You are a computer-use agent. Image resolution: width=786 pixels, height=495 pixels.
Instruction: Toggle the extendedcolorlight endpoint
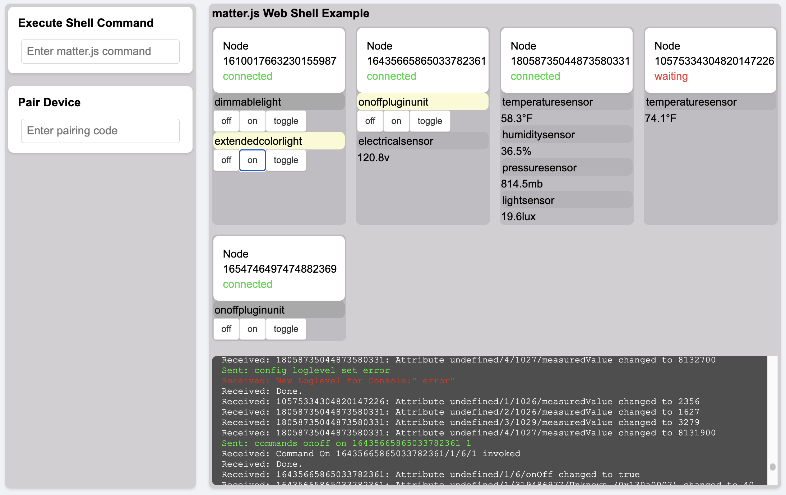click(286, 160)
